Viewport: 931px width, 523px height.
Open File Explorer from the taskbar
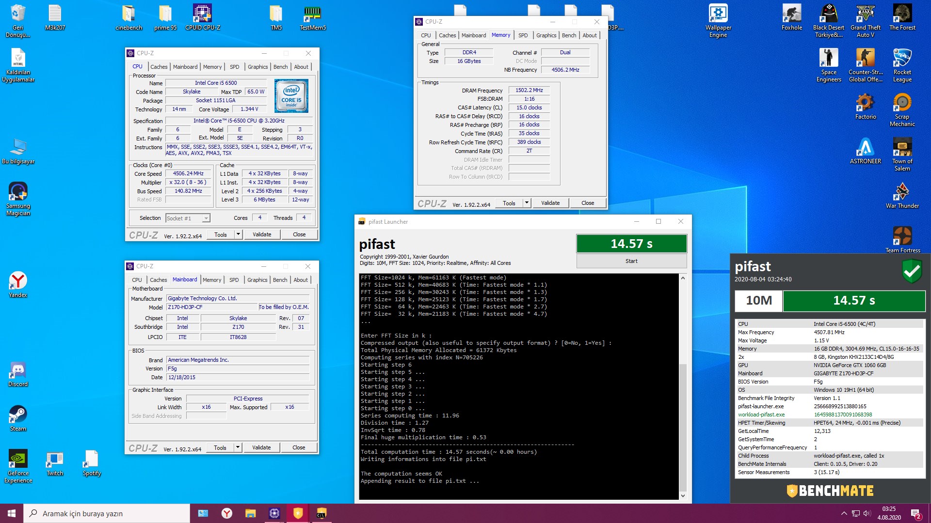pos(250,513)
